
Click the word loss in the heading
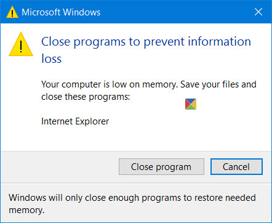pos(52,59)
